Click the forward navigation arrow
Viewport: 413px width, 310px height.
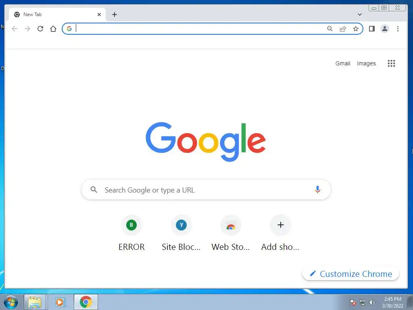27,29
